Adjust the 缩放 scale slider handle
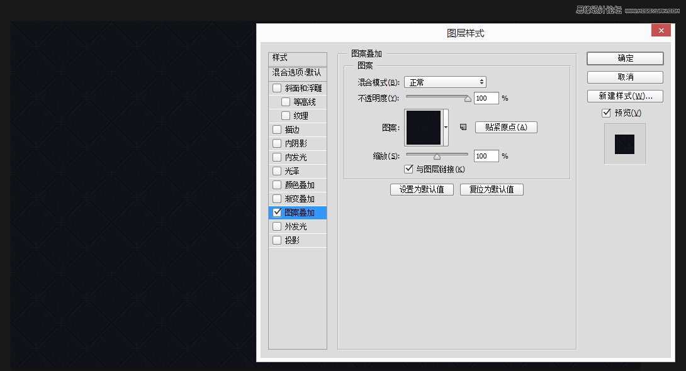The height and width of the screenshot is (371, 686). coord(436,155)
